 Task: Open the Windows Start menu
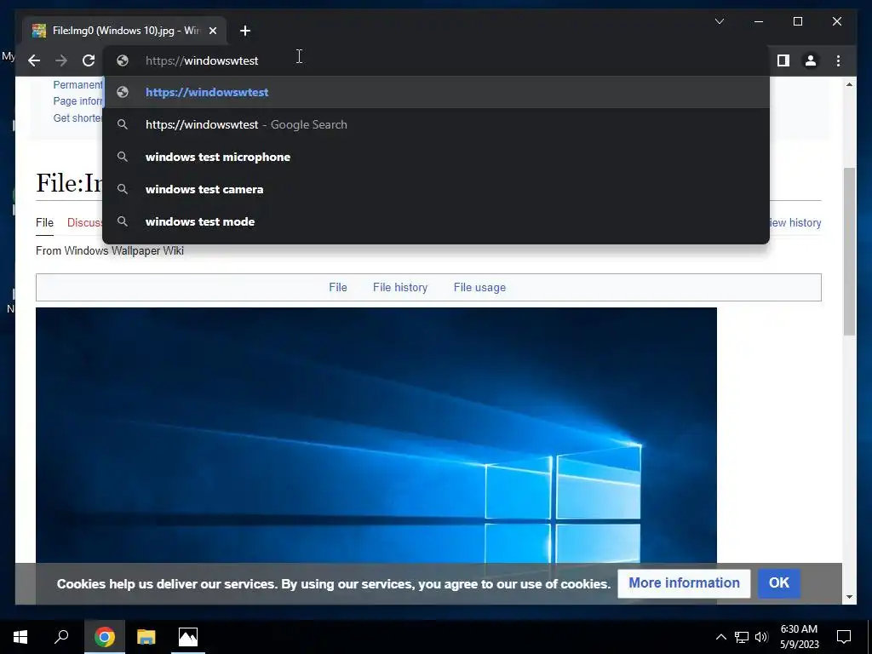click(x=20, y=637)
